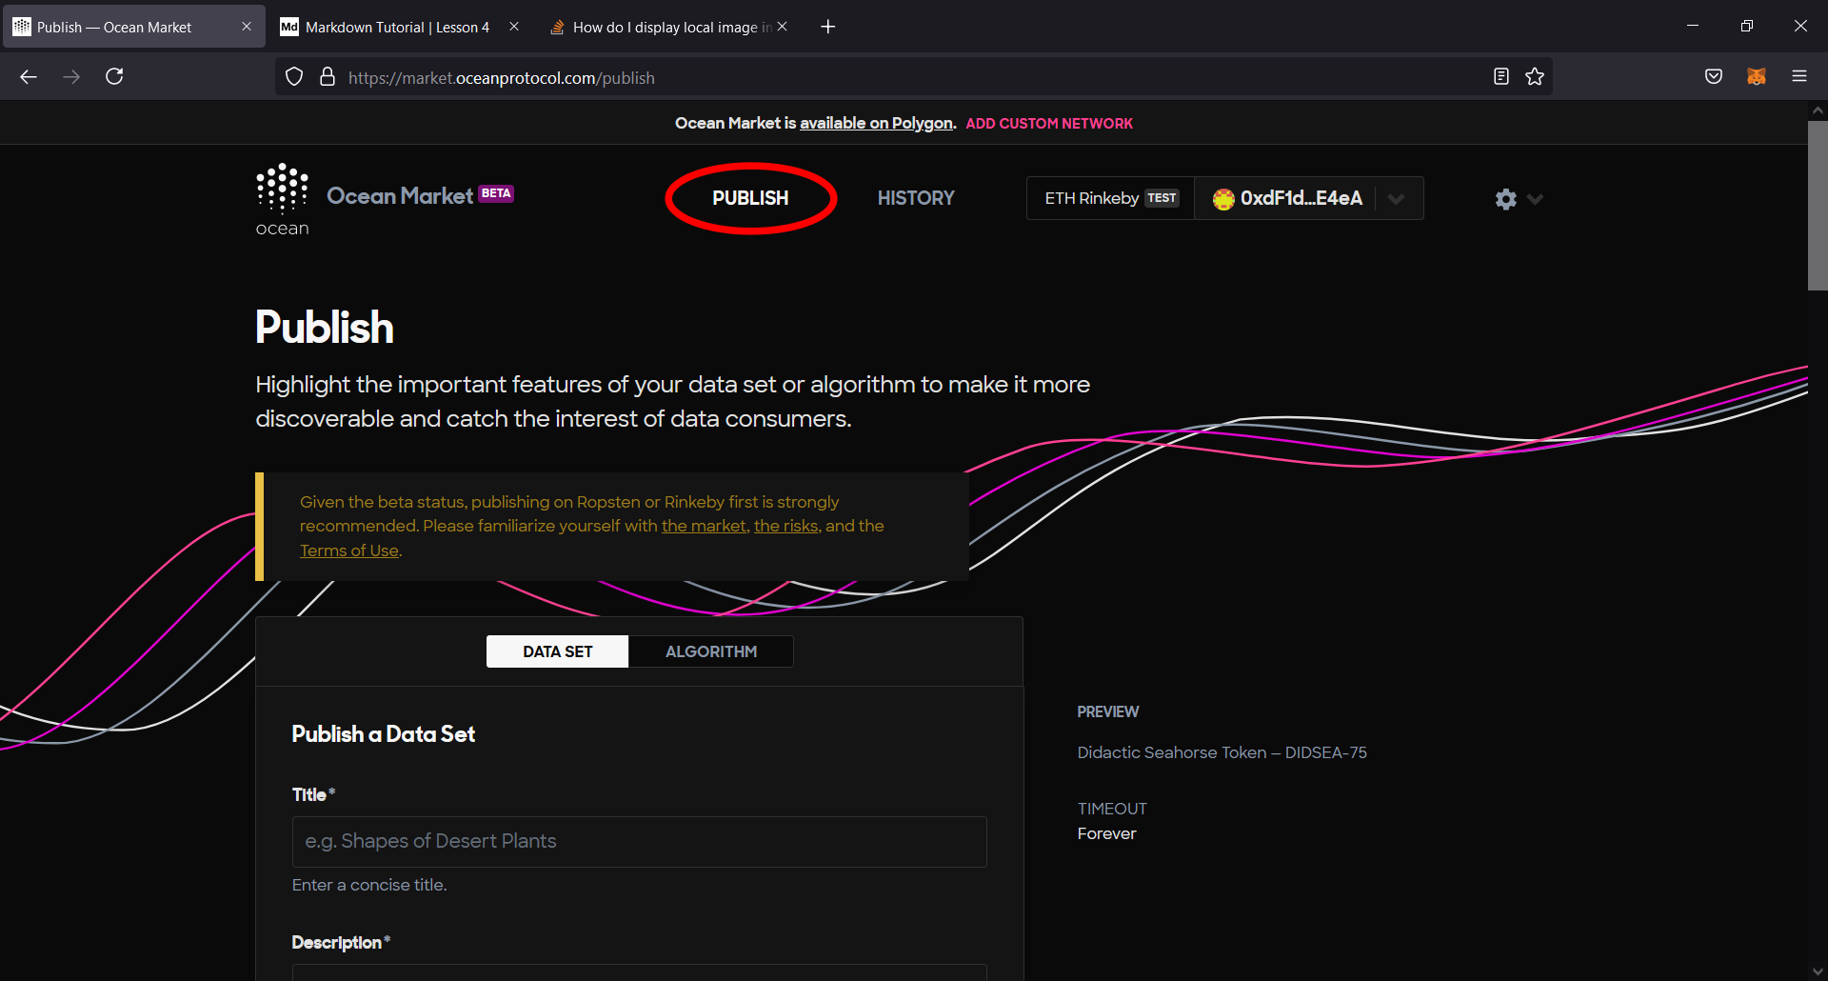The width and height of the screenshot is (1828, 981).
Task: Close the 'How do I display local image' tab
Action: tap(782, 27)
